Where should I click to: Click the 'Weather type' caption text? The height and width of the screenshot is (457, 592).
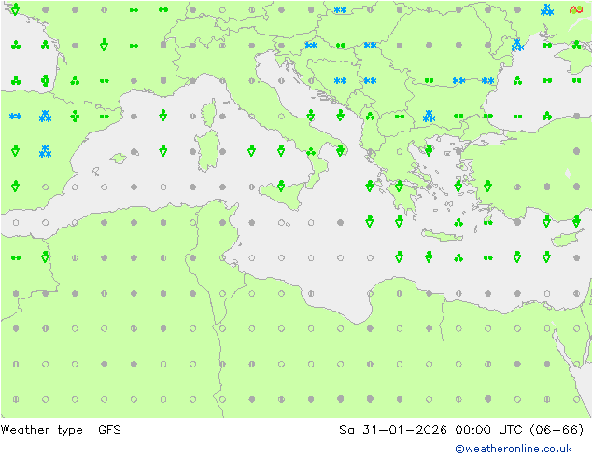[x=41, y=430]
